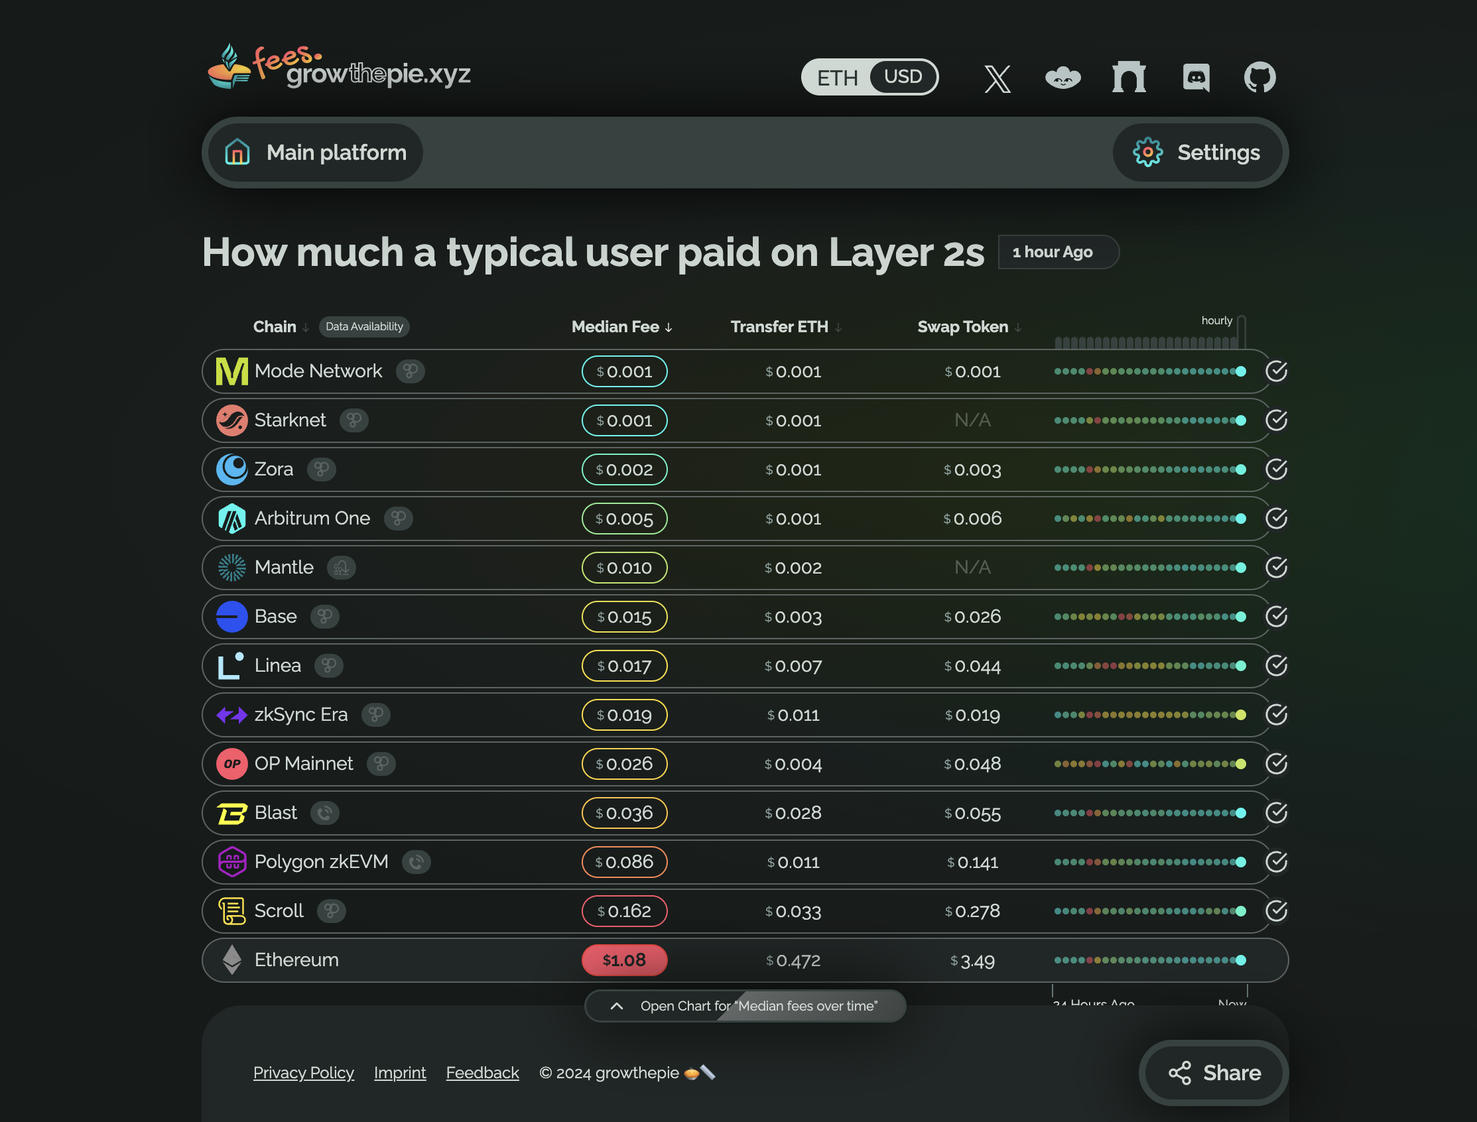
Task: Sort by the Swap Token column header
Action: pos(970,328)
